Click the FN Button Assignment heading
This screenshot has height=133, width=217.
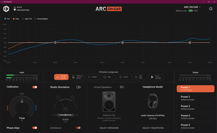click(x=108, y=72)
